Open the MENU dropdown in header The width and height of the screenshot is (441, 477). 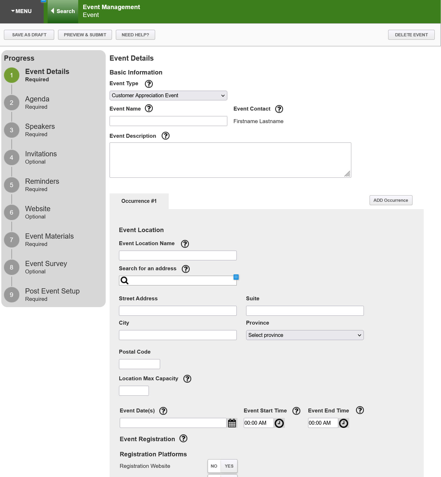[x=21, y=11]
